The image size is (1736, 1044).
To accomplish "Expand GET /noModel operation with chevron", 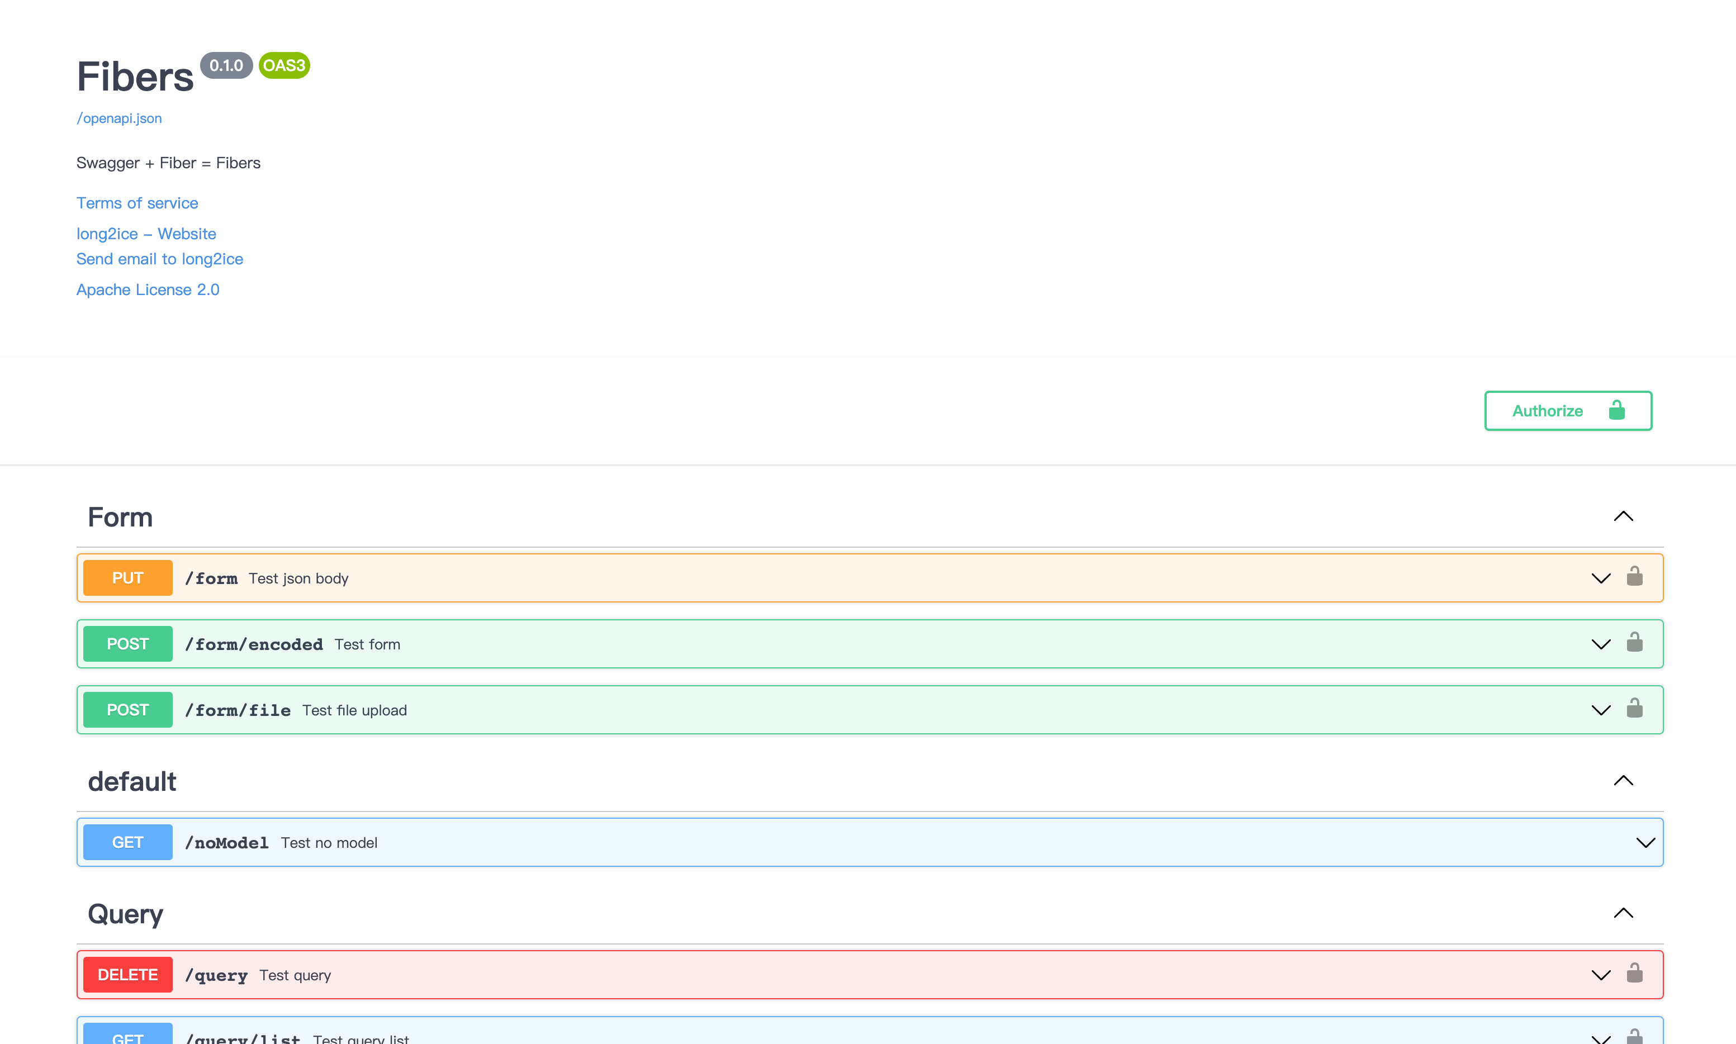I will 1645,843.
